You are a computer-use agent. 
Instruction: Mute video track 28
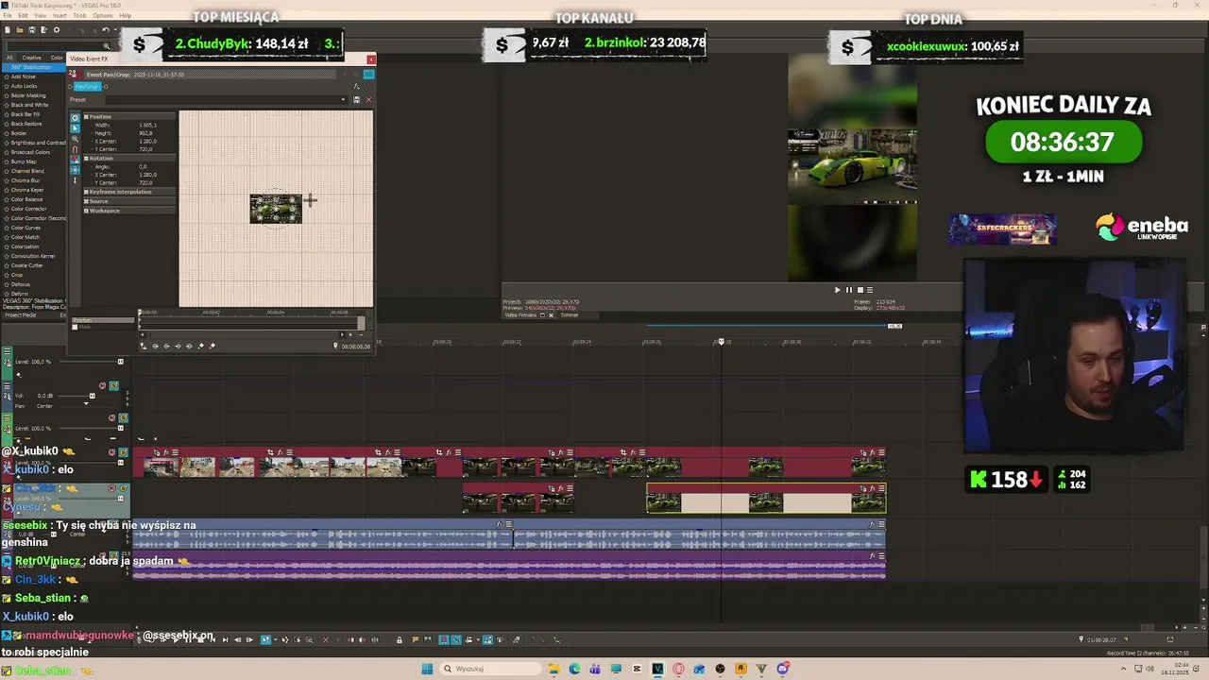pos(111,452)
